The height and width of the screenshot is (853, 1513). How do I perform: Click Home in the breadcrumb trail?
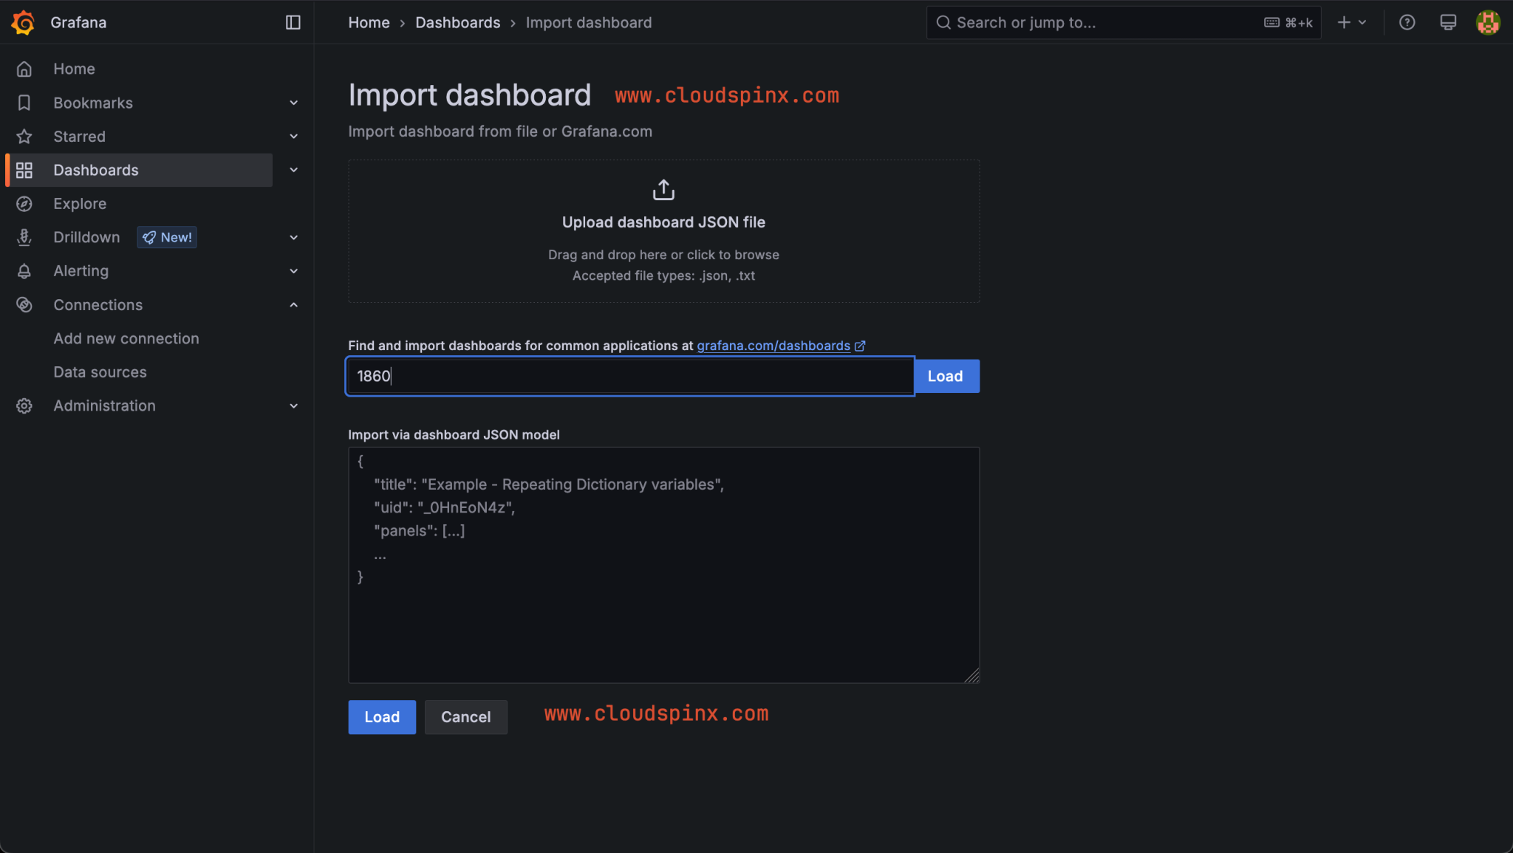[369, 22]
